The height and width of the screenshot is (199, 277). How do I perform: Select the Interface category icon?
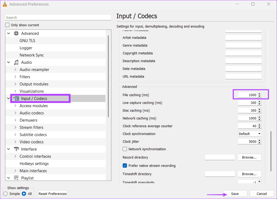(x=16, y=149)
